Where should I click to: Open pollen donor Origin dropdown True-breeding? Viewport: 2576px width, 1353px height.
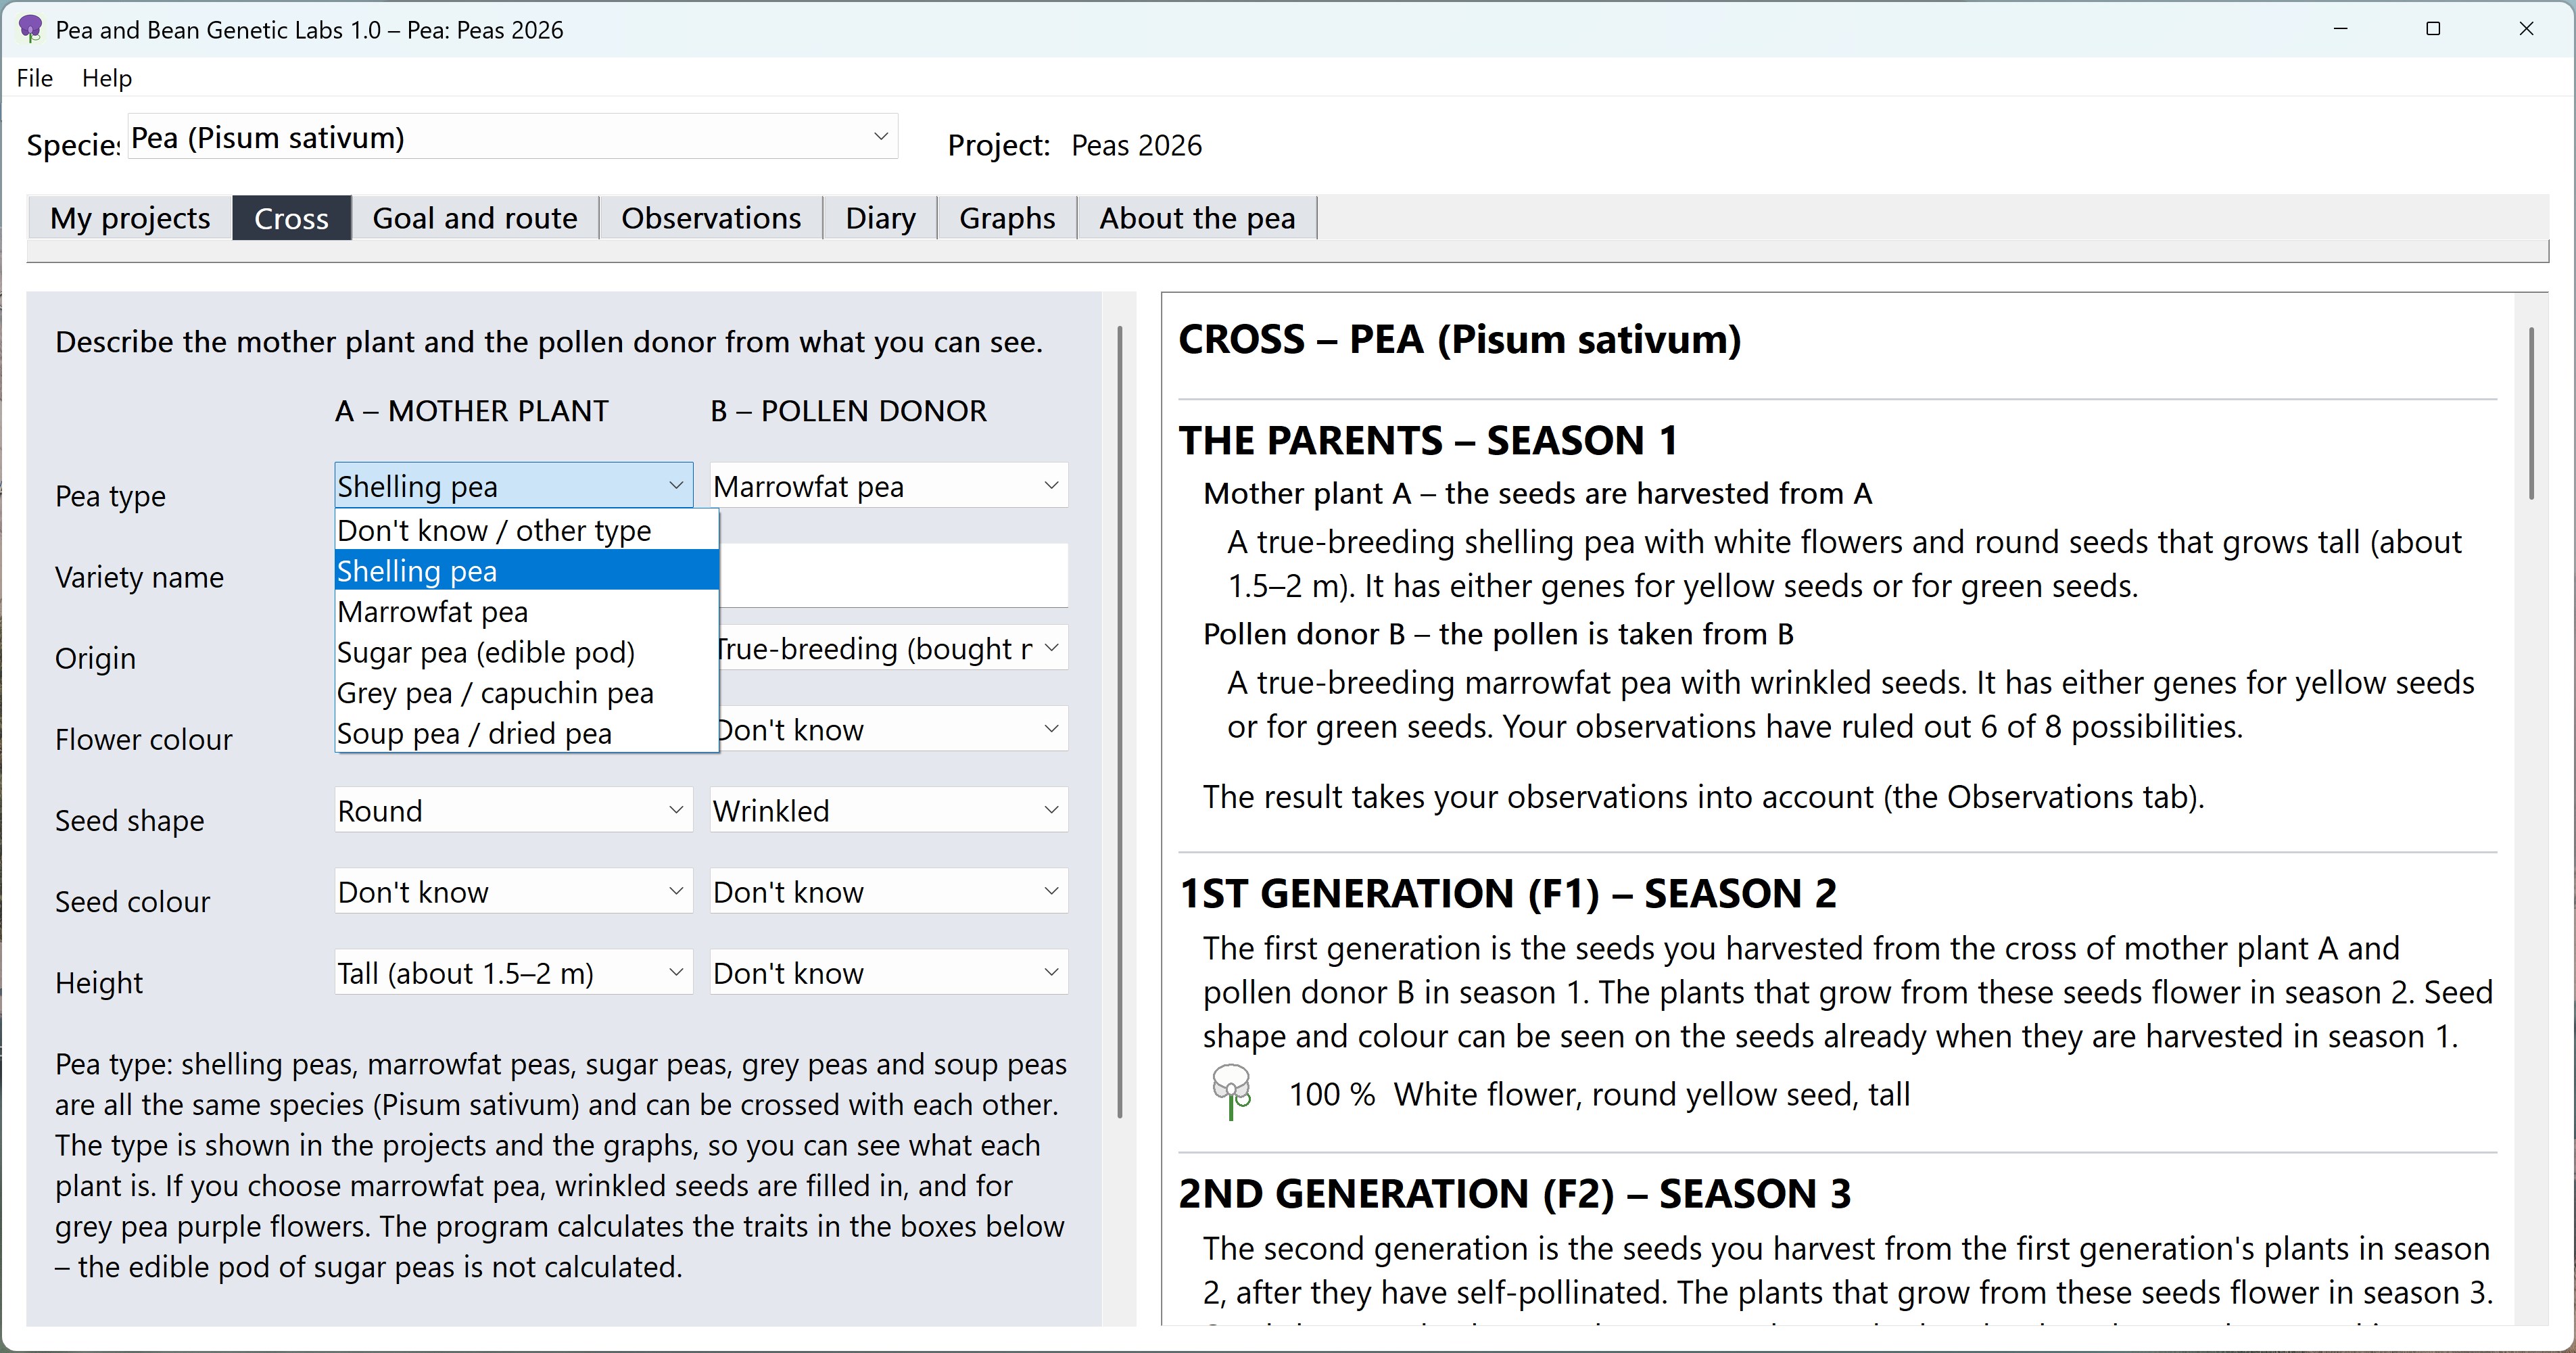(x=893, y=648)
